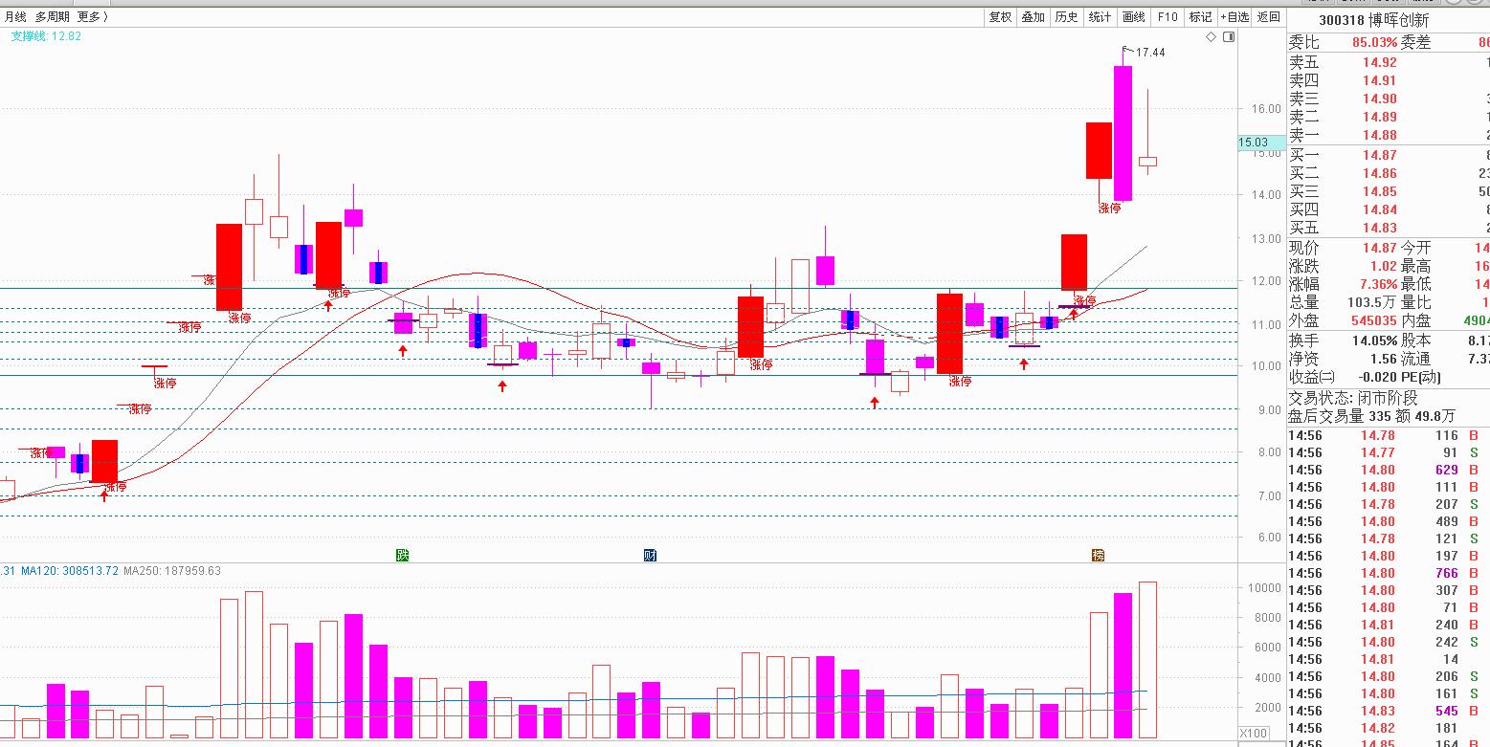Click the MA120: 308513.72 volume label
The height and width of the screenshot is (747, 1490).
point(70,571)
